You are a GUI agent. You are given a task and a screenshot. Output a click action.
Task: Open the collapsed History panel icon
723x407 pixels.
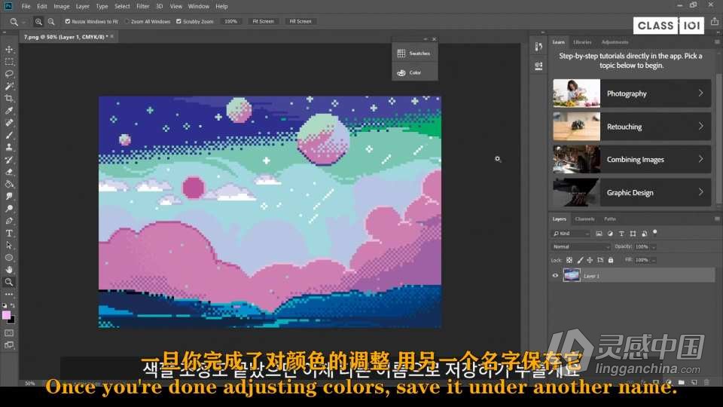pos(538,47)
